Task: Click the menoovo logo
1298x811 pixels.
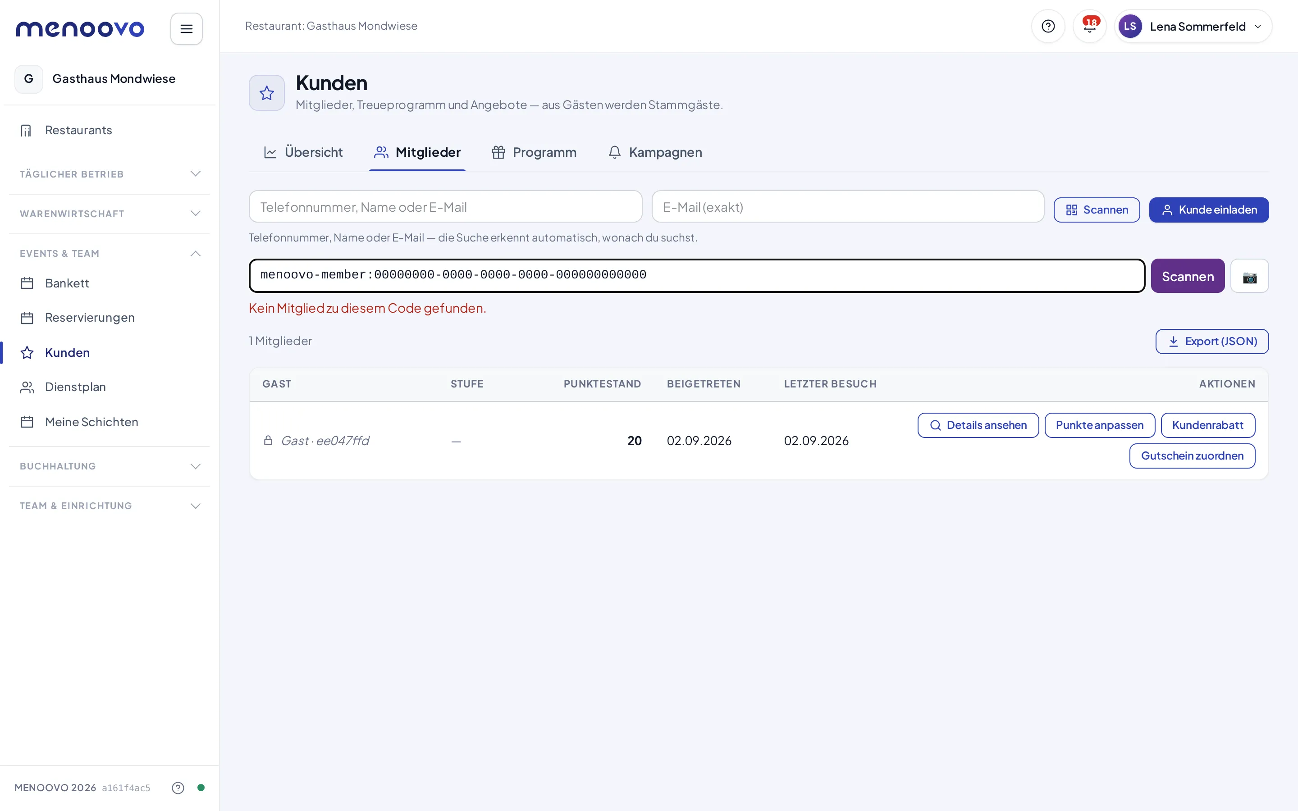Action: (x=80, y=29)
